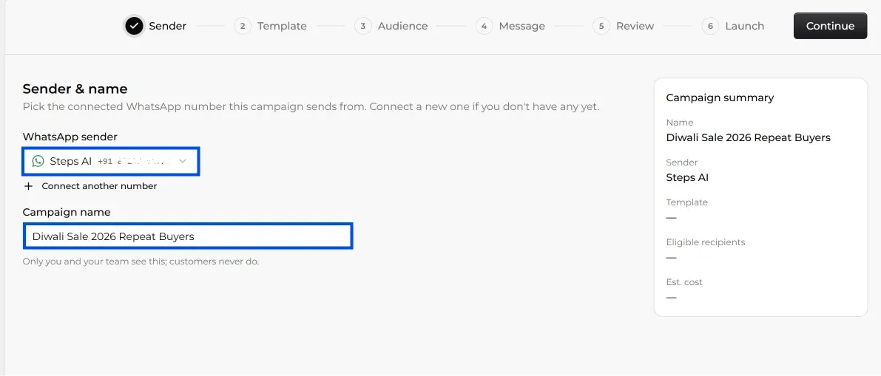
Task: Click the sender dropdown chevron arrow
Action: click(183, 161)
